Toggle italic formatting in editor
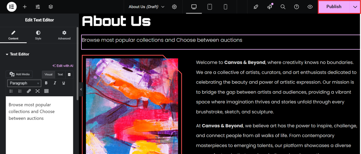Viewport: 361px width, 154px height. tap(55, 83)
